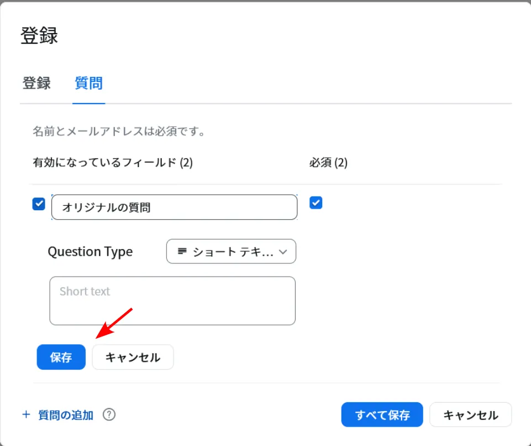Viewport: 531px width, 446px height.
Task: Click the 質問の追加 link
Action: (x=66, y=415)
